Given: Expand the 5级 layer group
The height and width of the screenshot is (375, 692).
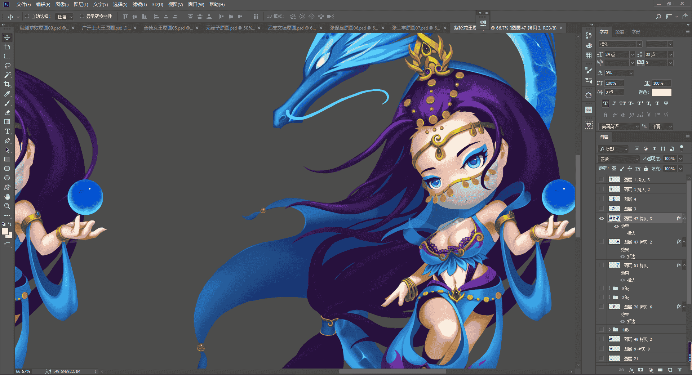Looking at the screenshot, I should pyautogui.click(x=609, y=288).
